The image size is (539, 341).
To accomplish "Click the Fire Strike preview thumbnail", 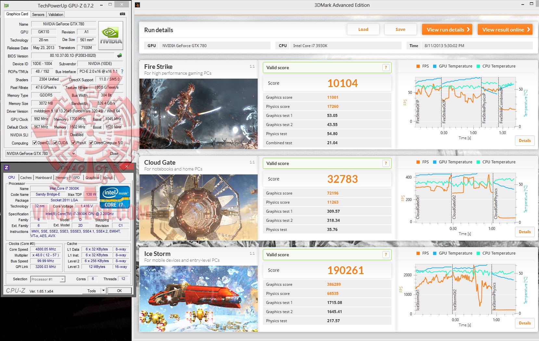I will pyautogui.click(x=199, y=114).
